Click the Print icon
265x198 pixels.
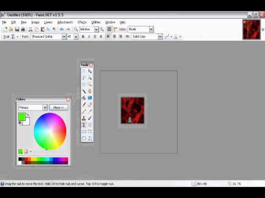[x=23, y=29]
